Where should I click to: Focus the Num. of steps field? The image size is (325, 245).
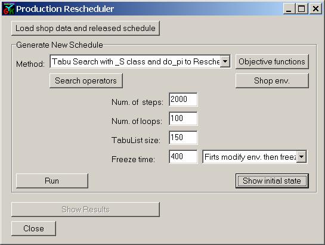pos(183,100)
